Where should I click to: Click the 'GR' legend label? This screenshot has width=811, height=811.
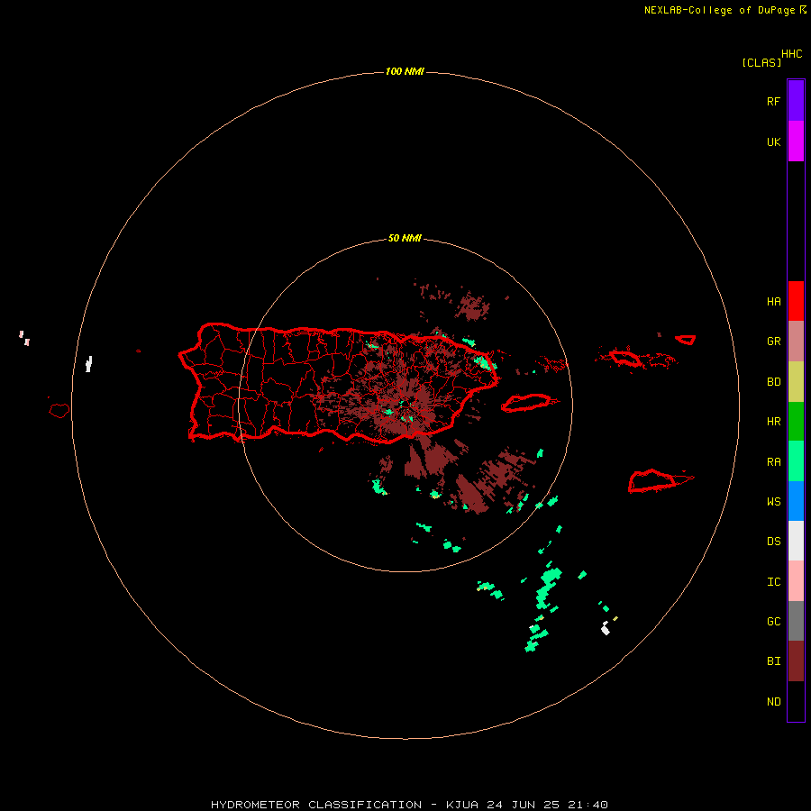click(773, 342)
